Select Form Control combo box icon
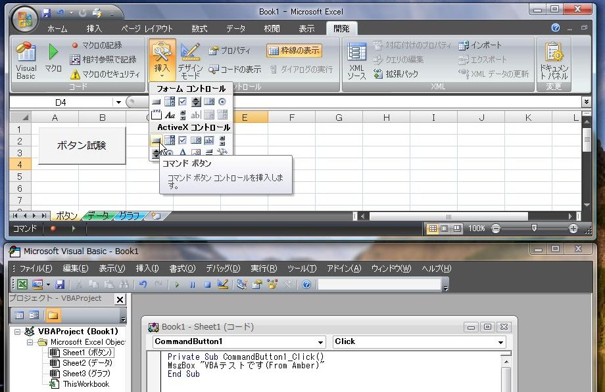 170,102
